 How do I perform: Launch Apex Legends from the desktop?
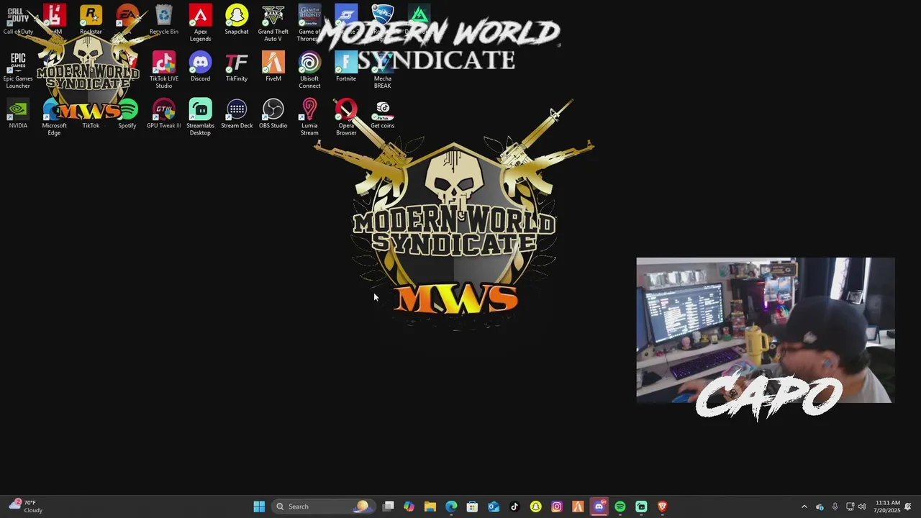click(200, 23)
